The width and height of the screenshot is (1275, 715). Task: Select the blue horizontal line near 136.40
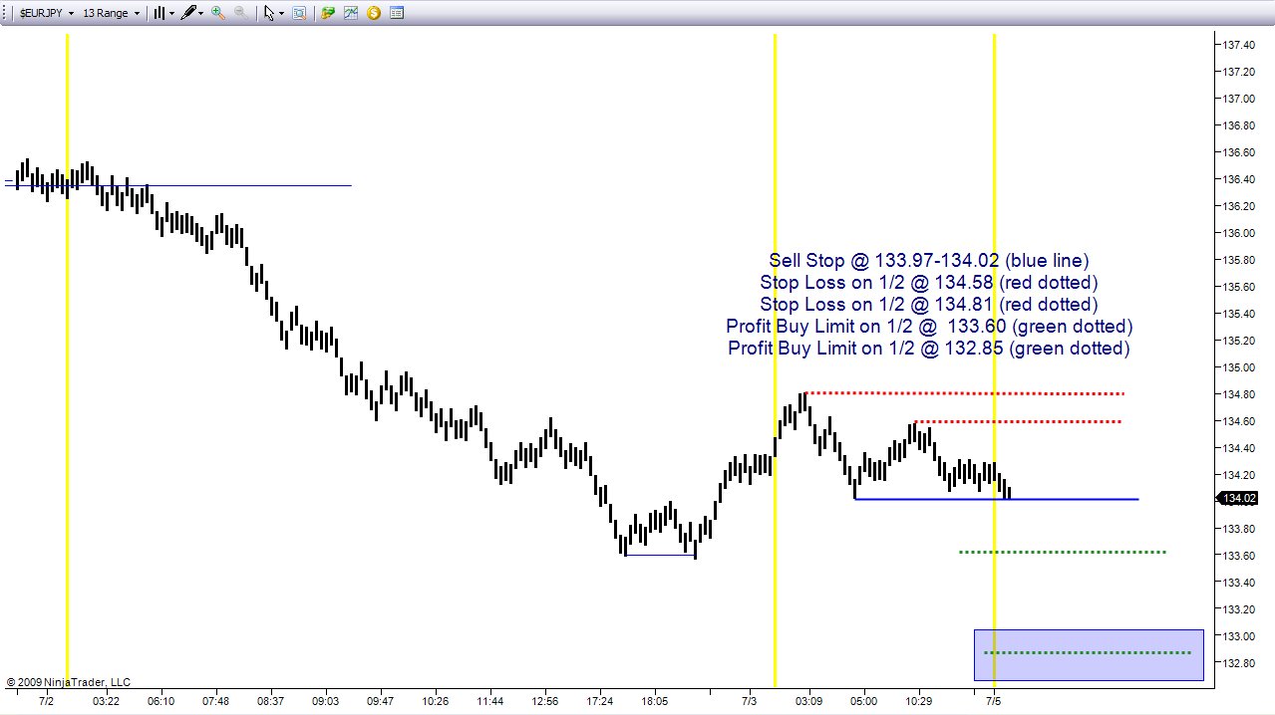point(177,185)
